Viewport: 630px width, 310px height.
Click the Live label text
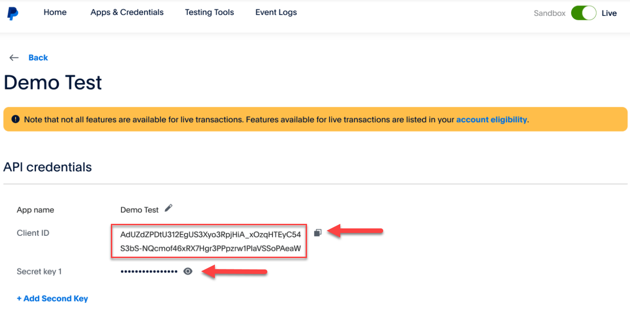click(x=609, y=14)
